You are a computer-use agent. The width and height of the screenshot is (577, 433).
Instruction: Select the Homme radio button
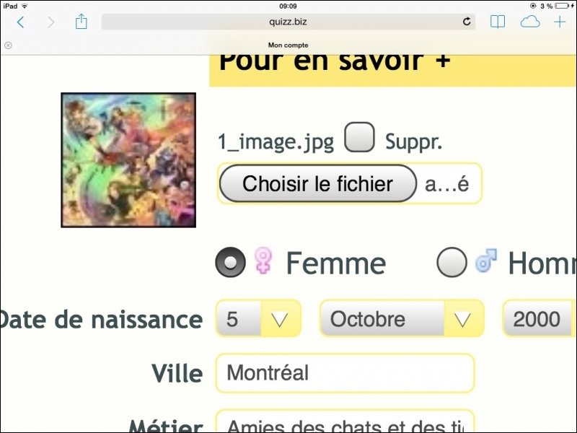click(x=452, y=263)
